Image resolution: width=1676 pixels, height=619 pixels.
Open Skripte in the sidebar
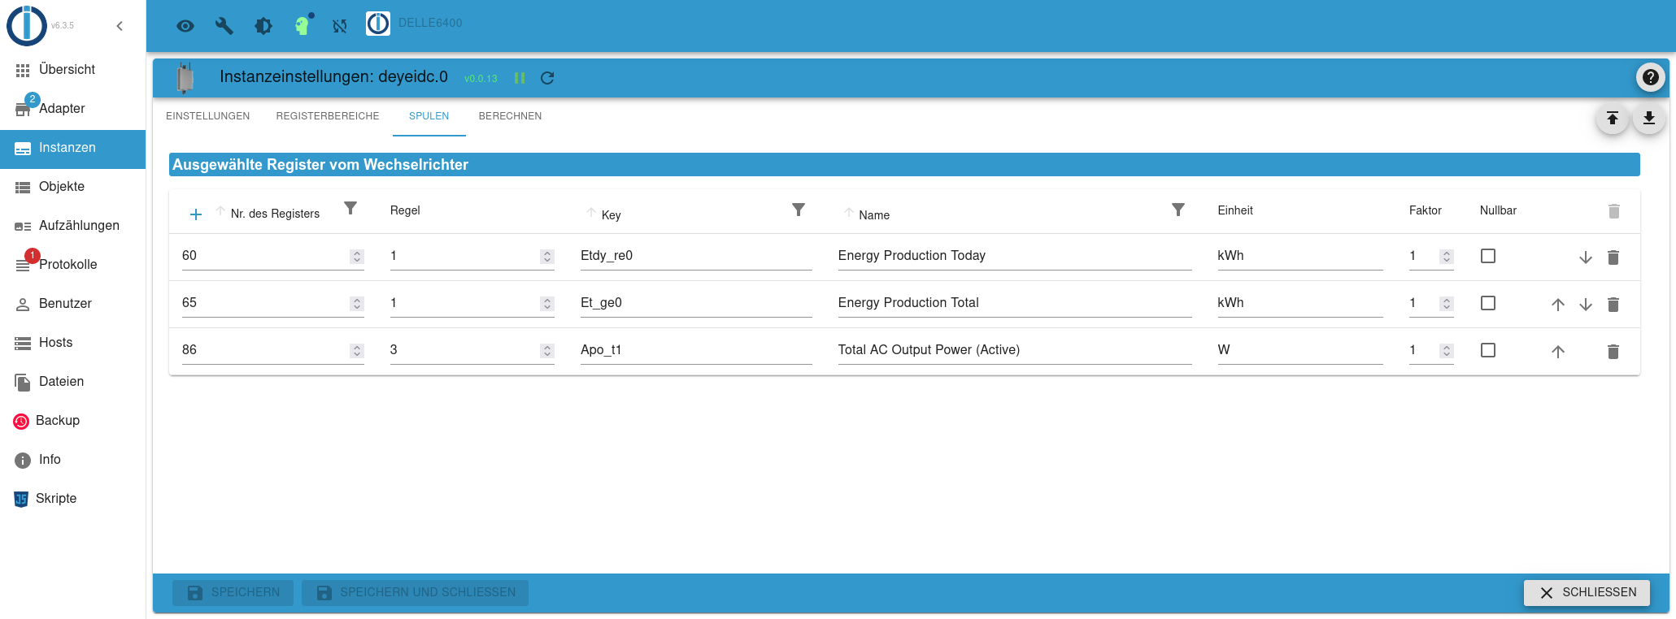point(73,499)
